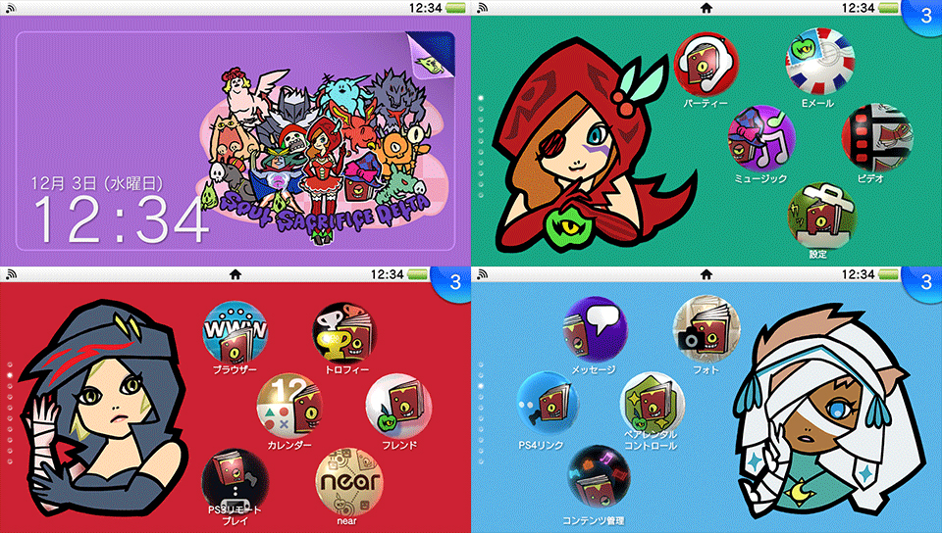Image resolution: width=942 pixels, height=533 pixels.
Task: Click battery indicator on lock screen status bar
Action: (456, 8)
